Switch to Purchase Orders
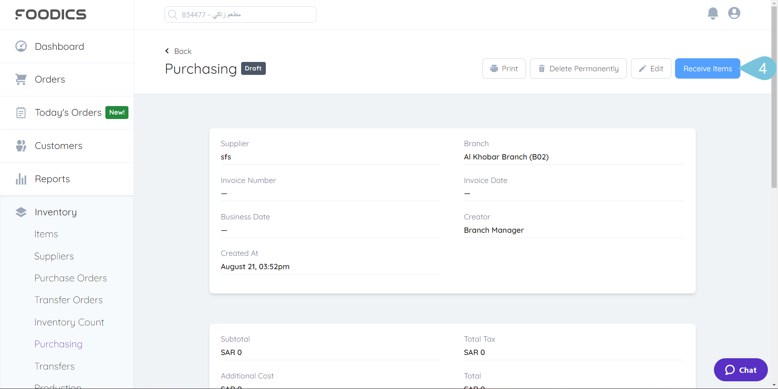The height and width of the screenshot is (389, 778). click(x=70, y=278)
